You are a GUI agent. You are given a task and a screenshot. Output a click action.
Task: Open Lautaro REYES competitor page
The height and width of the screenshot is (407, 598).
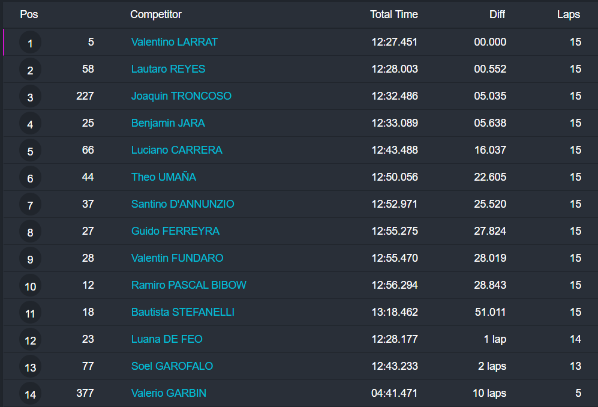tap(168, 69)
